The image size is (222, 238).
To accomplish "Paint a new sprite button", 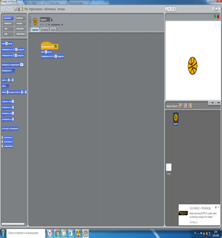I will click(x=180, y=106).
